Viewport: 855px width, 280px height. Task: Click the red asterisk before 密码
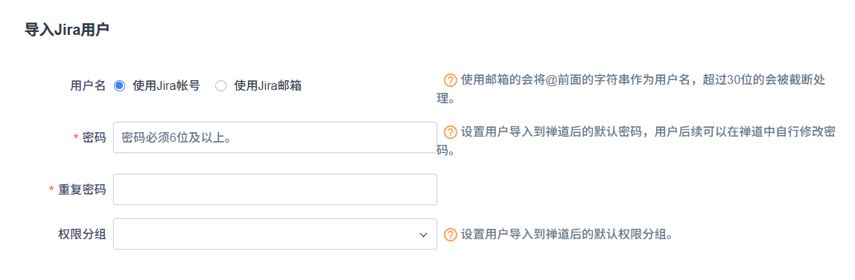76,137
